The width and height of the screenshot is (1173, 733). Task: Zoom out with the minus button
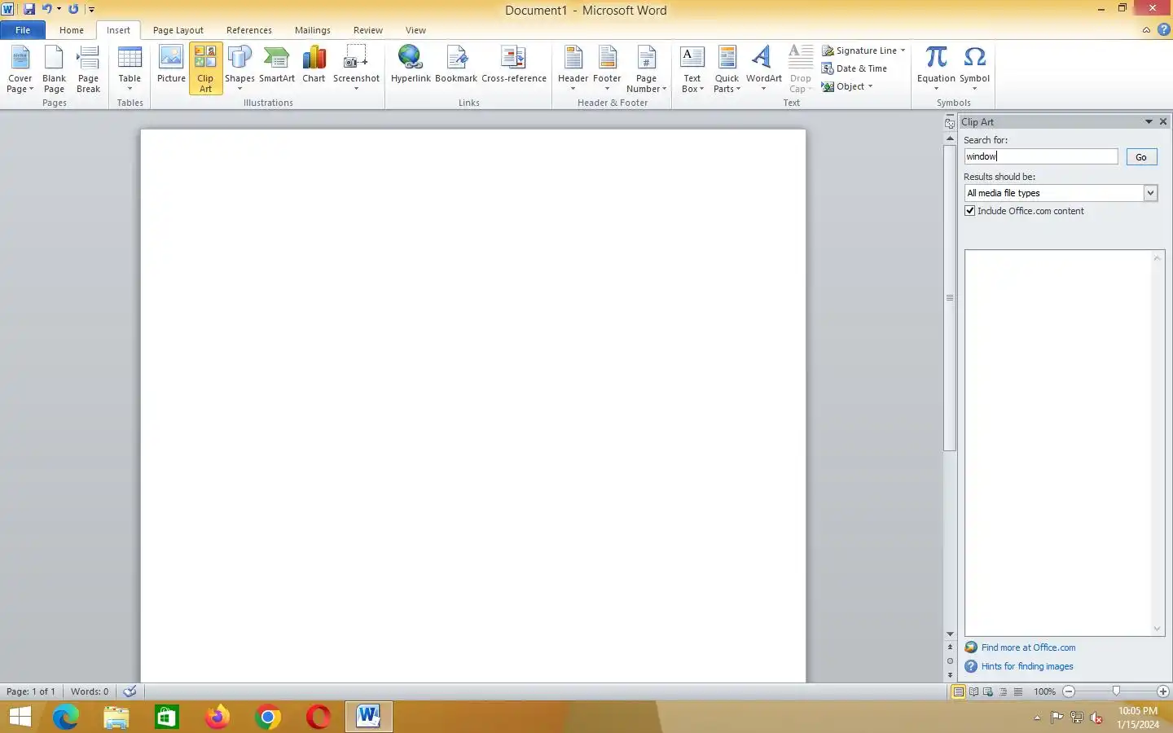pyautogui.click(x=1069, y=691)
